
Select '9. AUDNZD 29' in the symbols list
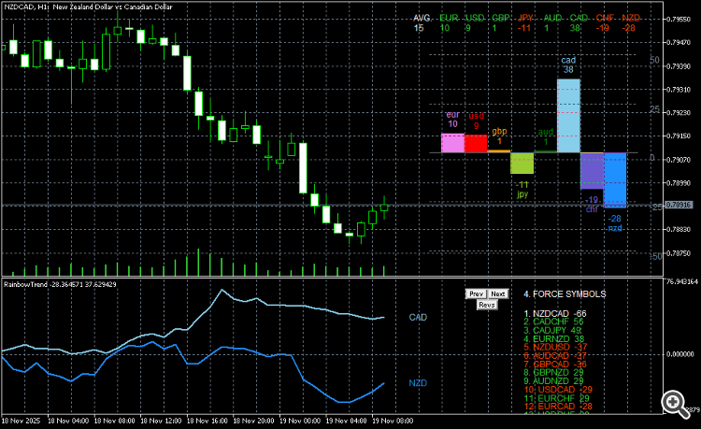(553, 381)
